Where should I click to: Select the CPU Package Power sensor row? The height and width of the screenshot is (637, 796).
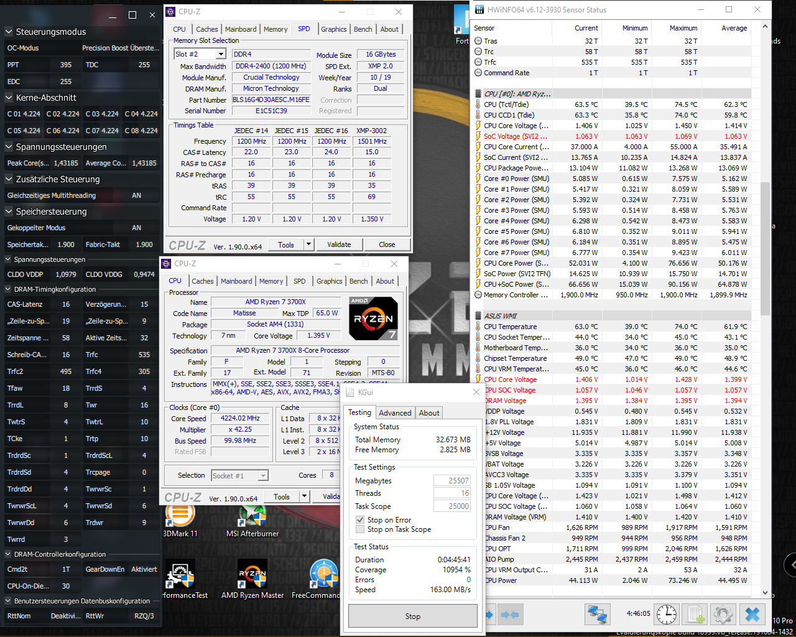(612, 168)
